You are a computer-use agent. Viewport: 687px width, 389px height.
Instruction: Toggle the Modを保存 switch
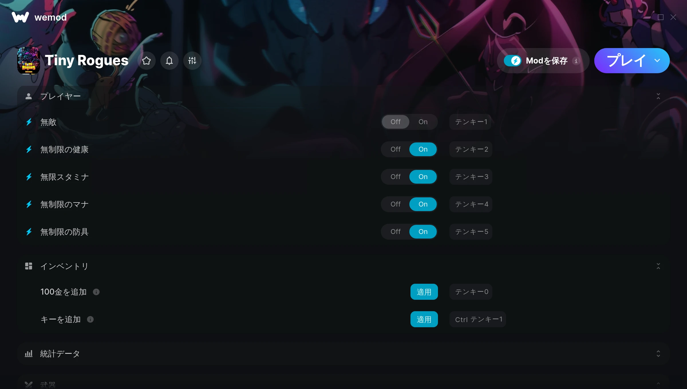pyautogui.click(x=512, y=61)
